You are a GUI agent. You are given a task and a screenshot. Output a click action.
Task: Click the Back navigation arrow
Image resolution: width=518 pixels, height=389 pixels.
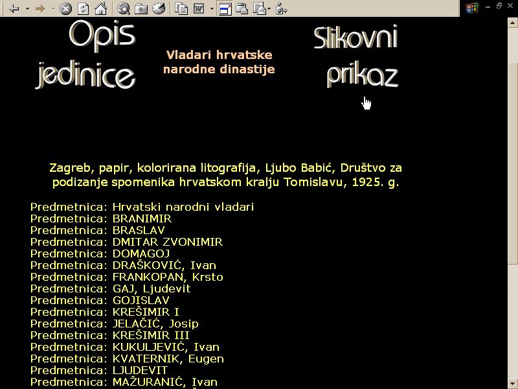click(14, 9)
